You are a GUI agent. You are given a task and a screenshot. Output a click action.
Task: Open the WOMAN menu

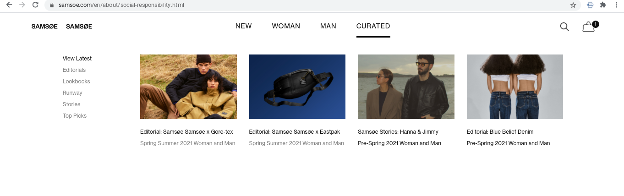[286, 26]
